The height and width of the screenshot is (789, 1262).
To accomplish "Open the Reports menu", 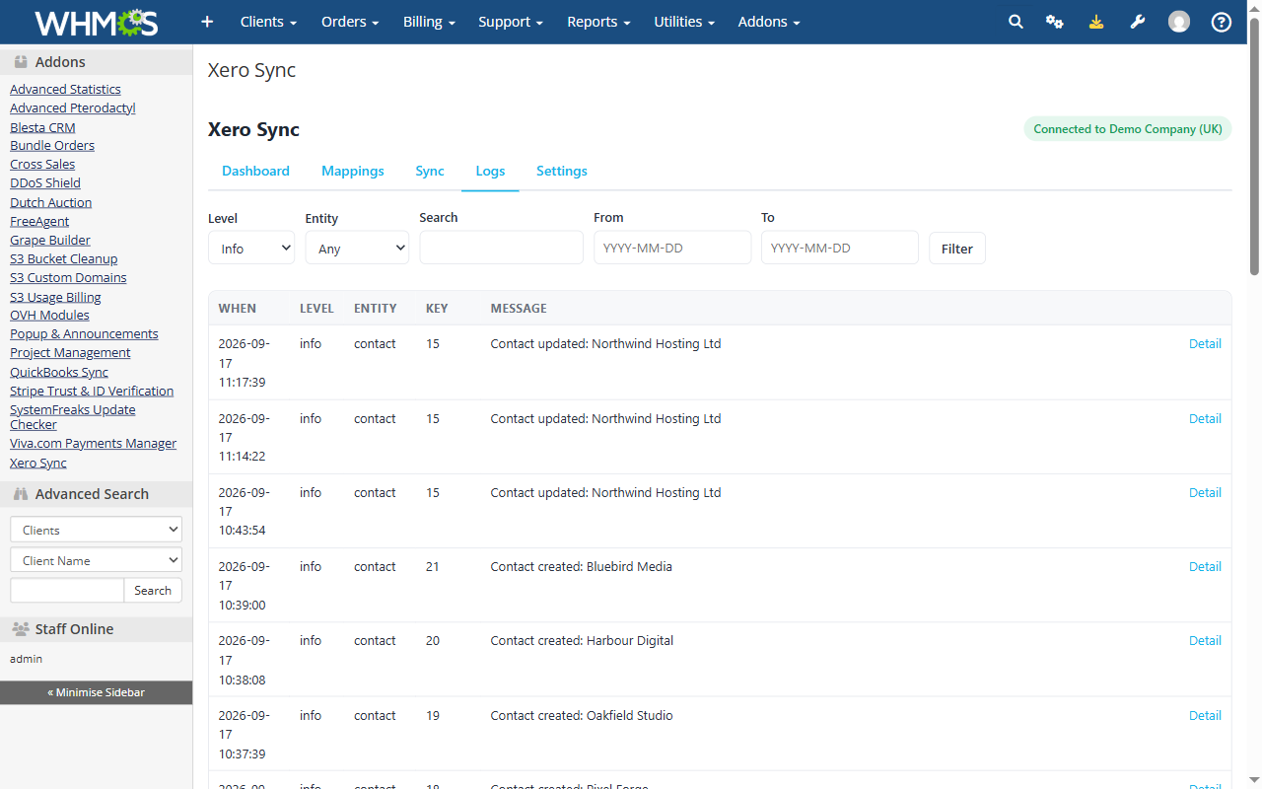I will click(x=598, y=22).
